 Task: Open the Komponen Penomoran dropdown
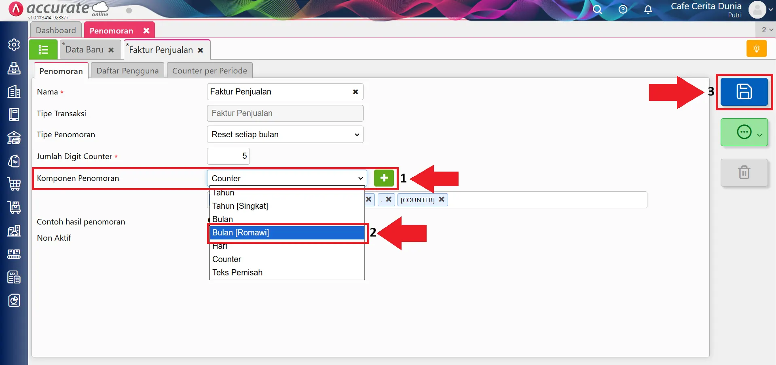pos(287,178)
